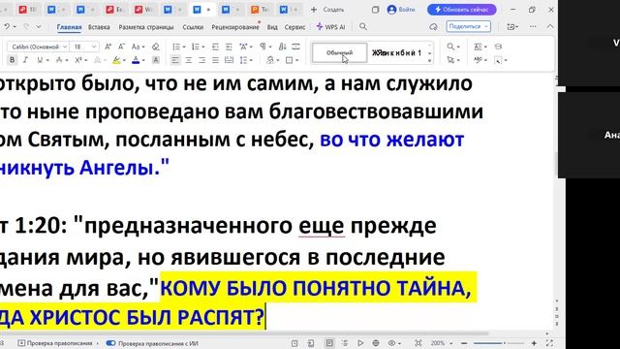
Task: Apply the Обычный style
Action: click(x=339, y=52)
